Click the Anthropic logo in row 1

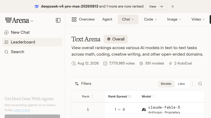(144, 110)
